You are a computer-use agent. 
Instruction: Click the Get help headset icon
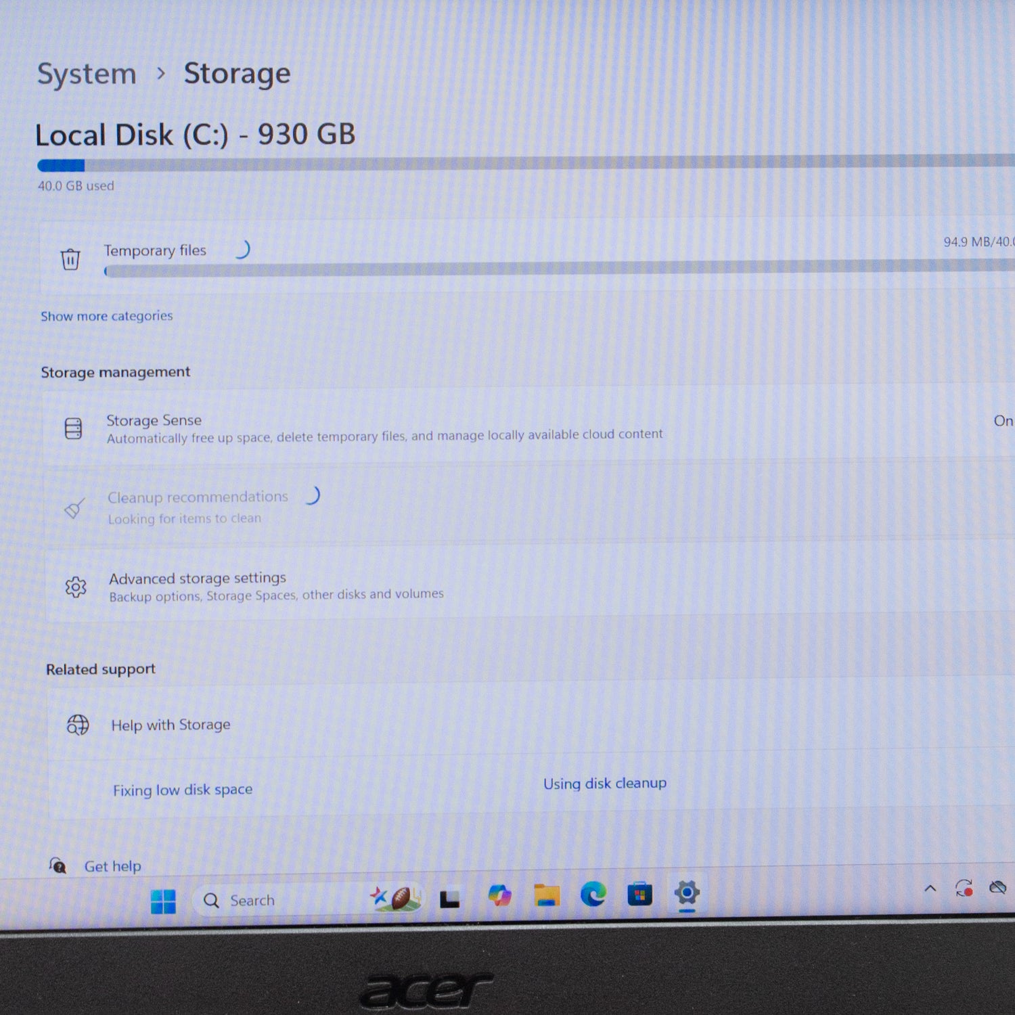click(x=58, y=865)
